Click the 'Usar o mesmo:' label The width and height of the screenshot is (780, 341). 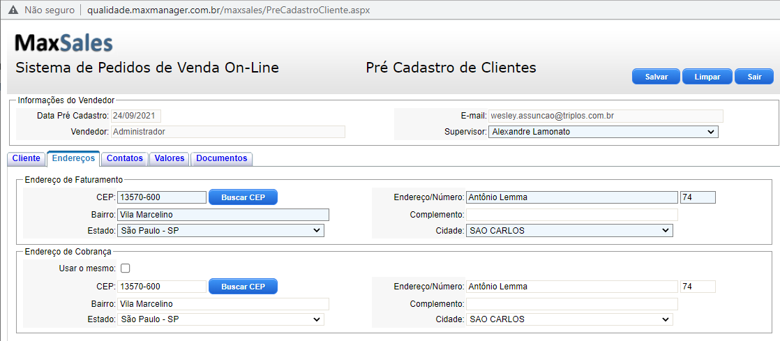87,268
